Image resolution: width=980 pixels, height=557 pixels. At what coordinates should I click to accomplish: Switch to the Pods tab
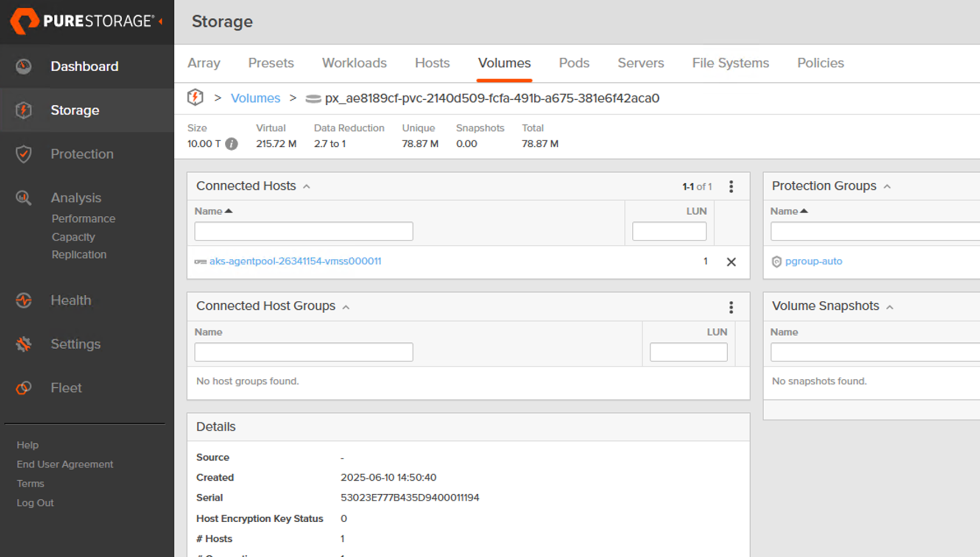pyautogui.click(x=574, y=63)
